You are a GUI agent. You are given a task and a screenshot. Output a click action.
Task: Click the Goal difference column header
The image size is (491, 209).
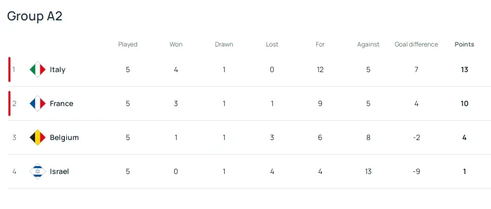pyautogui.click(x=416, y=44)
